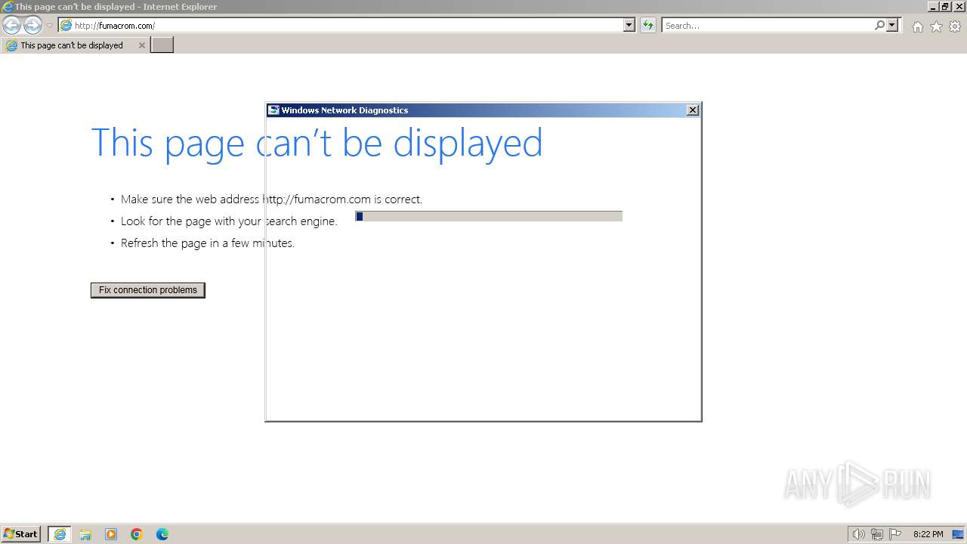This screenshot has width=967, height=544.
Task: Open the Windows Start menu
Action: [x=21, y=534]
